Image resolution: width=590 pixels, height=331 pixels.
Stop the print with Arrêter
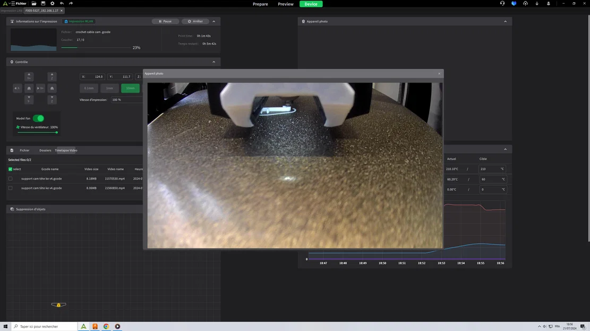195,21
